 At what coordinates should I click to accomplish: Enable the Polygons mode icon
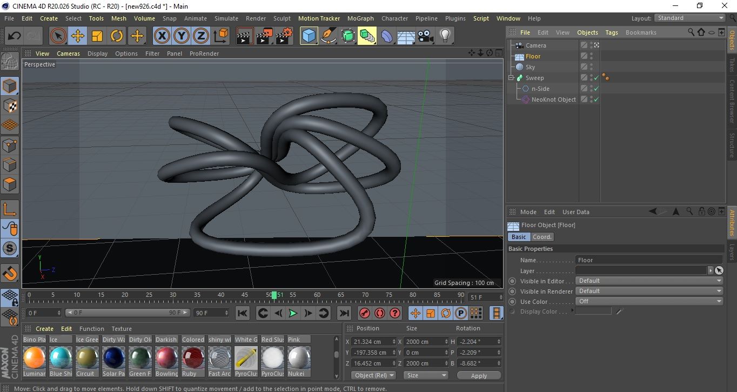click(x=10, y=184)
